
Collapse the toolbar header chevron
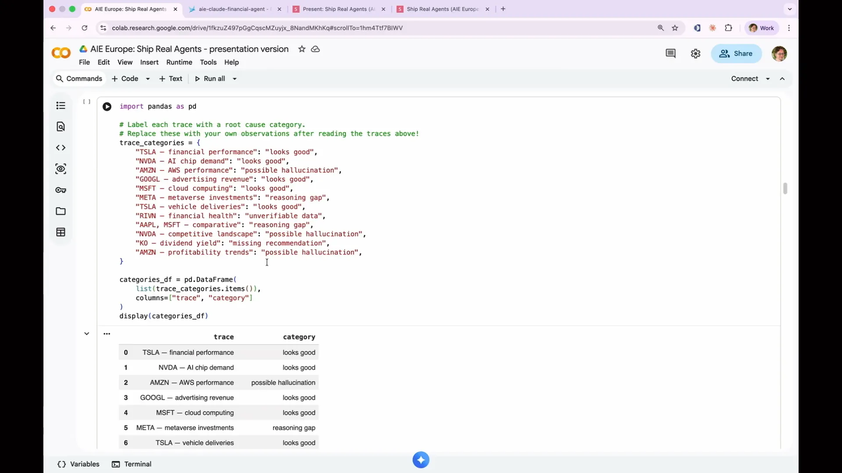(782, 79)
